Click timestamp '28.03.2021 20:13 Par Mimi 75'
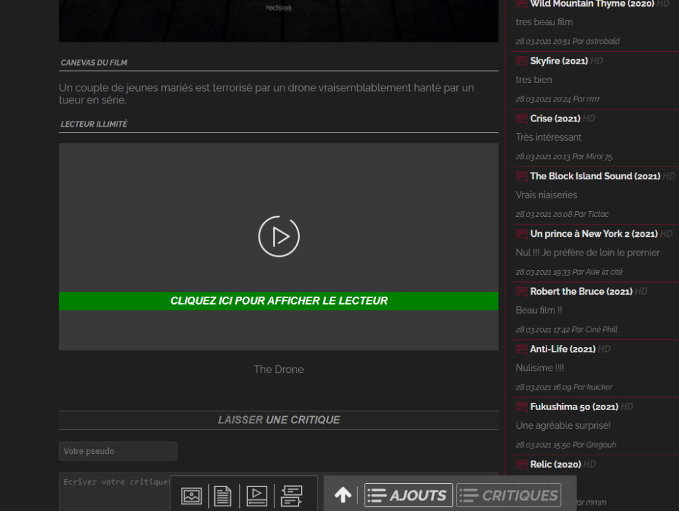This screenshot has height=511, width=679. tap(564, 157)
